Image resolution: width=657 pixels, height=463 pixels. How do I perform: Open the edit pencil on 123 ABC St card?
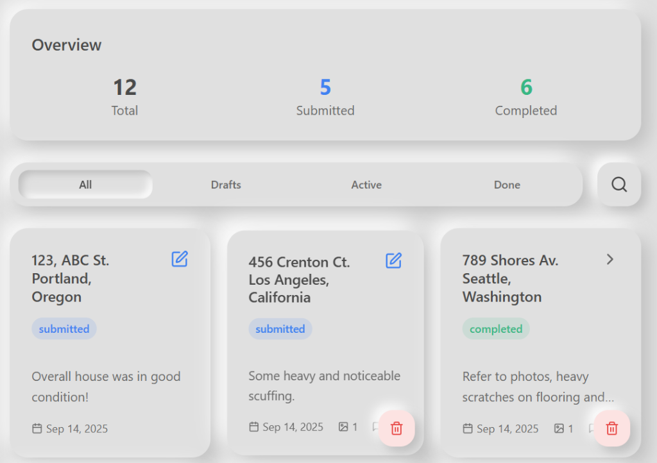[x=179, y=259]
